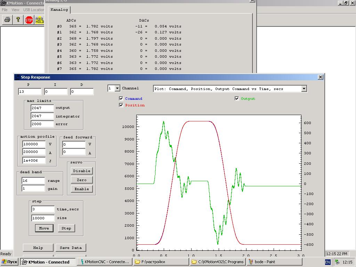Open the Windows Start (Пуск) button
Image resolution: width=356 pixels, height=267 pixels.
coord(10,262)
